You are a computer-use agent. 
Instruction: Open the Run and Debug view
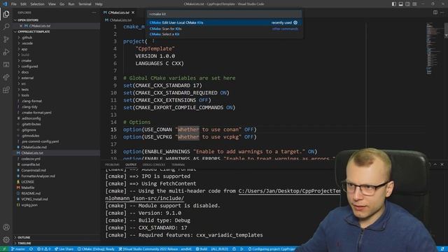tap(6, 52)
